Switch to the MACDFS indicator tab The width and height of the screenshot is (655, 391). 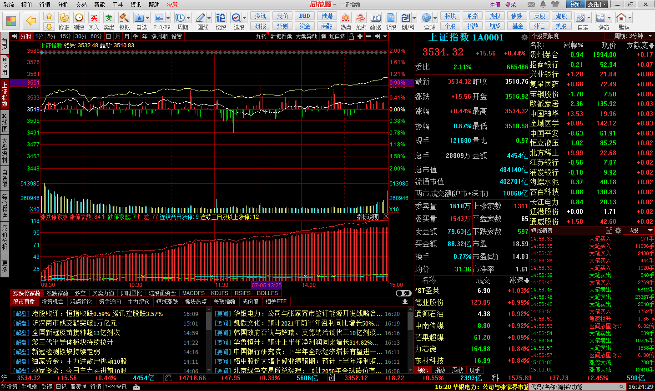[x=193, y=293]
